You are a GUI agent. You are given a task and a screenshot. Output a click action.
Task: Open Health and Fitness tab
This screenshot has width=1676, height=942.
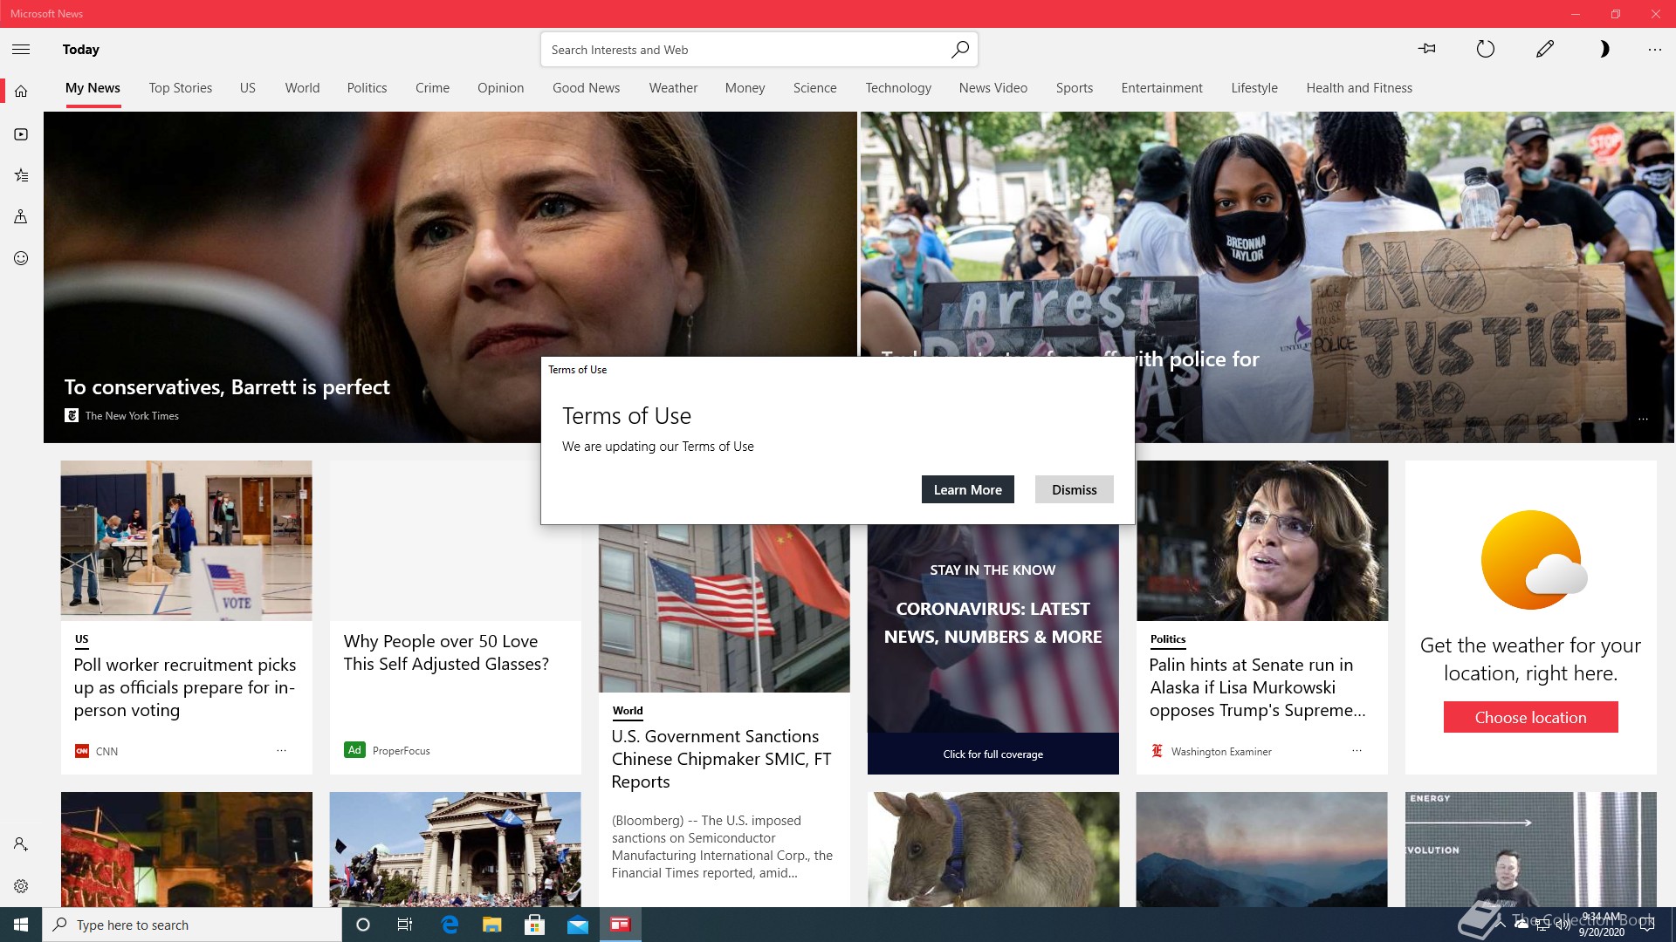(1358, 88)
